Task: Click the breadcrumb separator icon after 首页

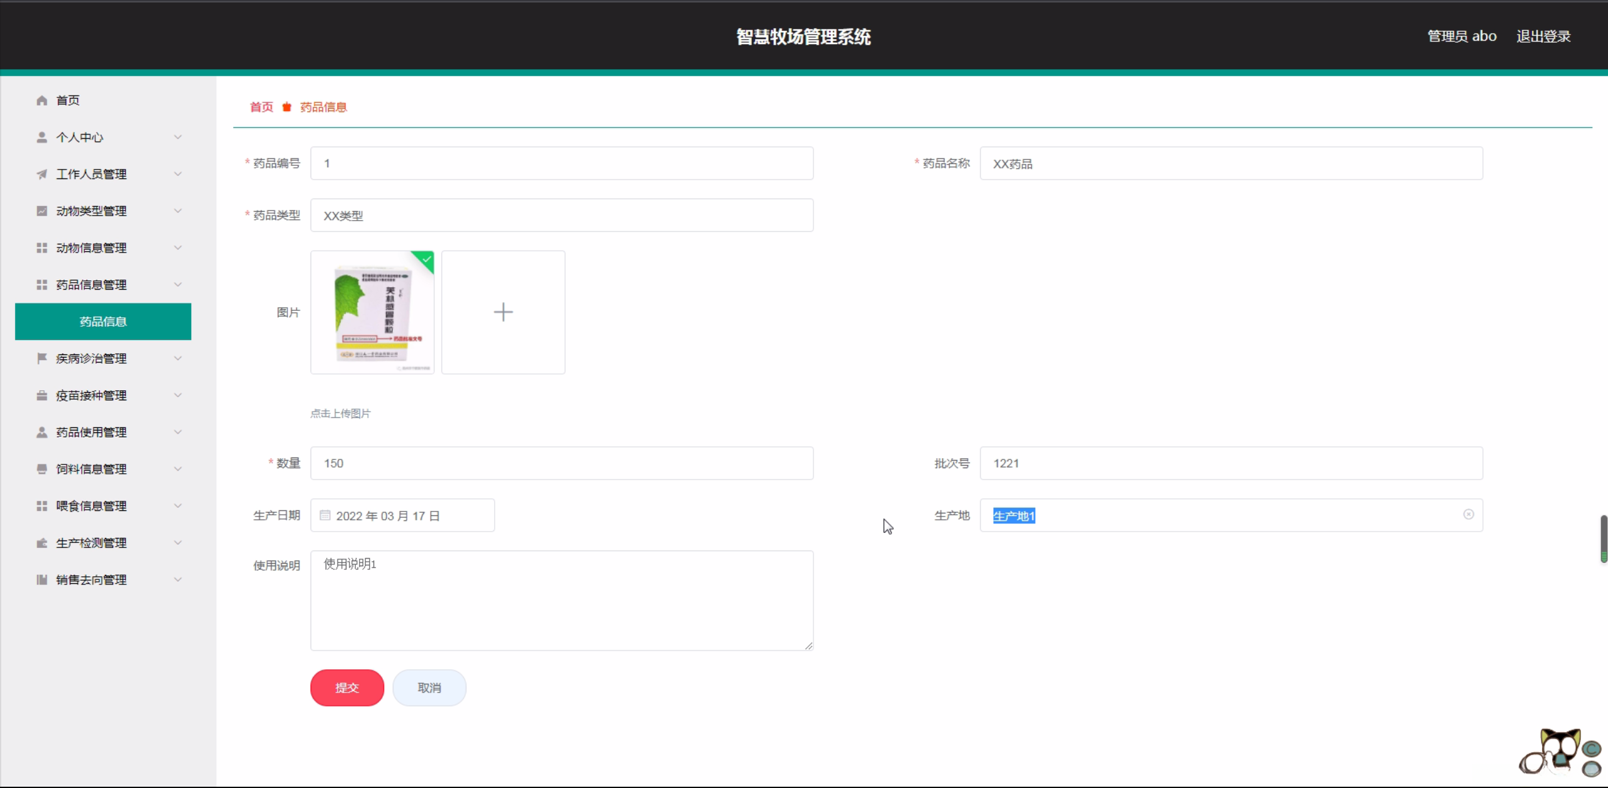Action: pyautogui.click(x=287, y=107)
